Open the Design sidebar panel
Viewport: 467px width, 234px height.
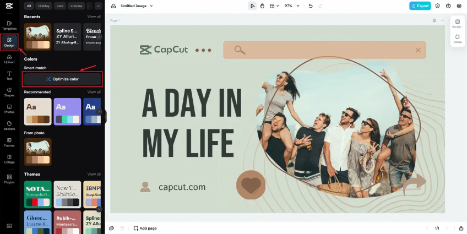(x=9, y=42)
